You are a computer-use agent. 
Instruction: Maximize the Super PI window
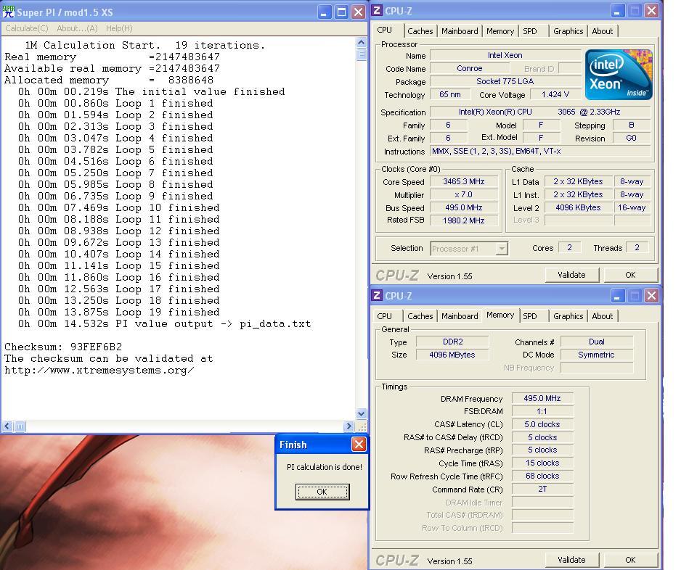tap(341, 12)
